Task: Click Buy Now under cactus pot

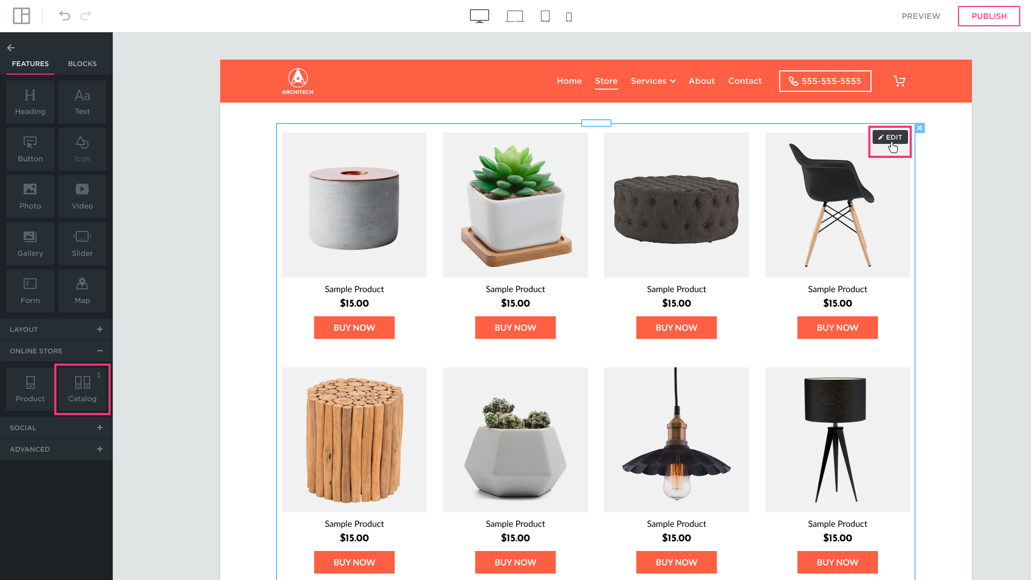Action: 515,562
